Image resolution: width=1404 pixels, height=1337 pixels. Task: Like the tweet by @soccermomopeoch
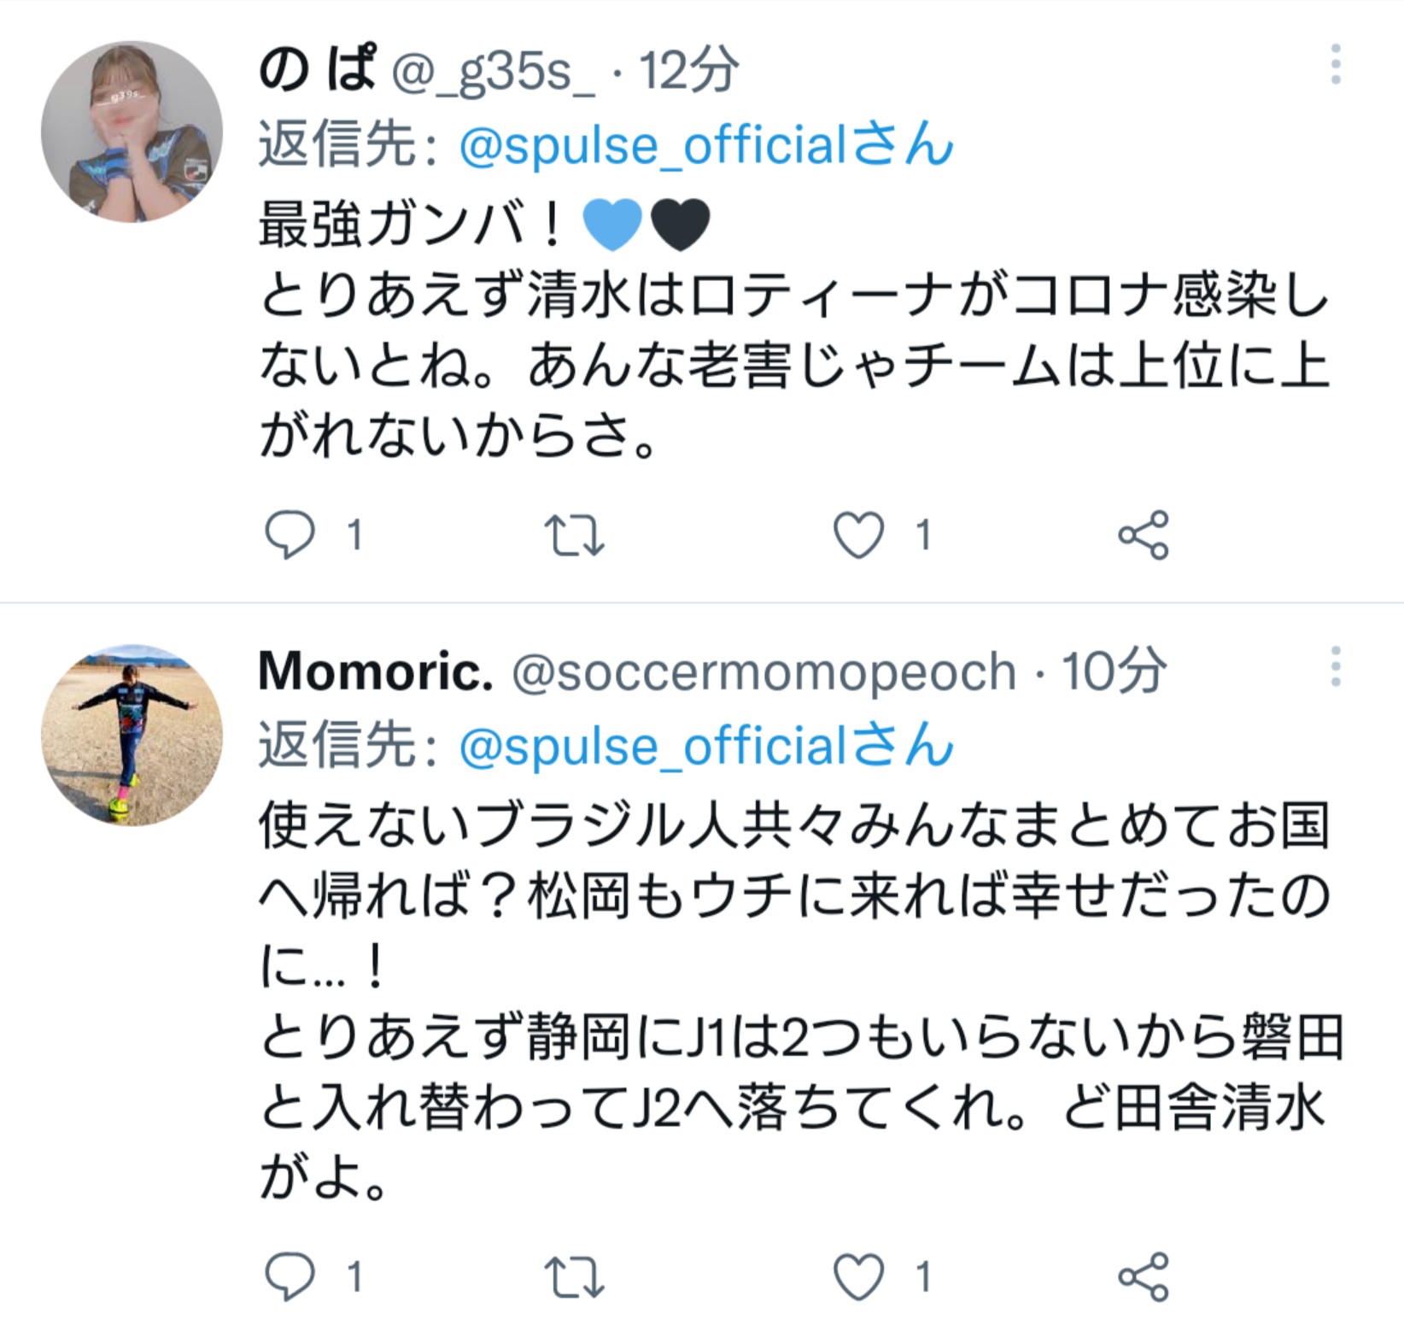(858, 1277)
